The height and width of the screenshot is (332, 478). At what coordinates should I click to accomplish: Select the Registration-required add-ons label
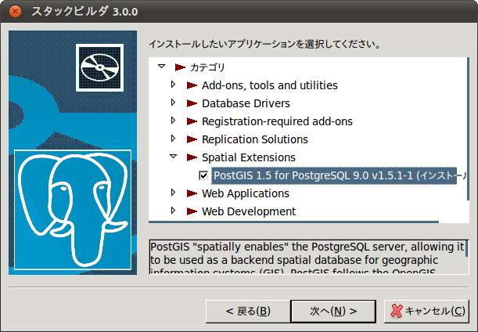click(277, 121)
